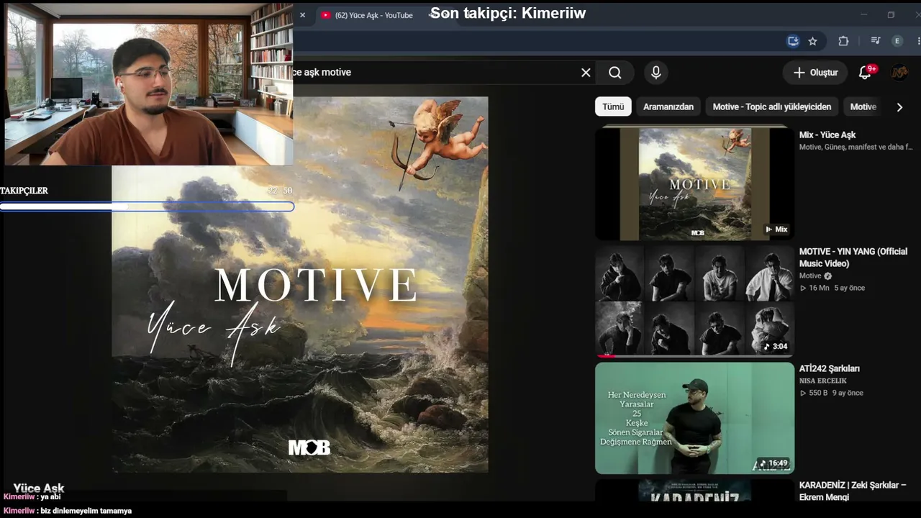Open the Mix - Yüce Aşk thumbnail

[694, 183]
